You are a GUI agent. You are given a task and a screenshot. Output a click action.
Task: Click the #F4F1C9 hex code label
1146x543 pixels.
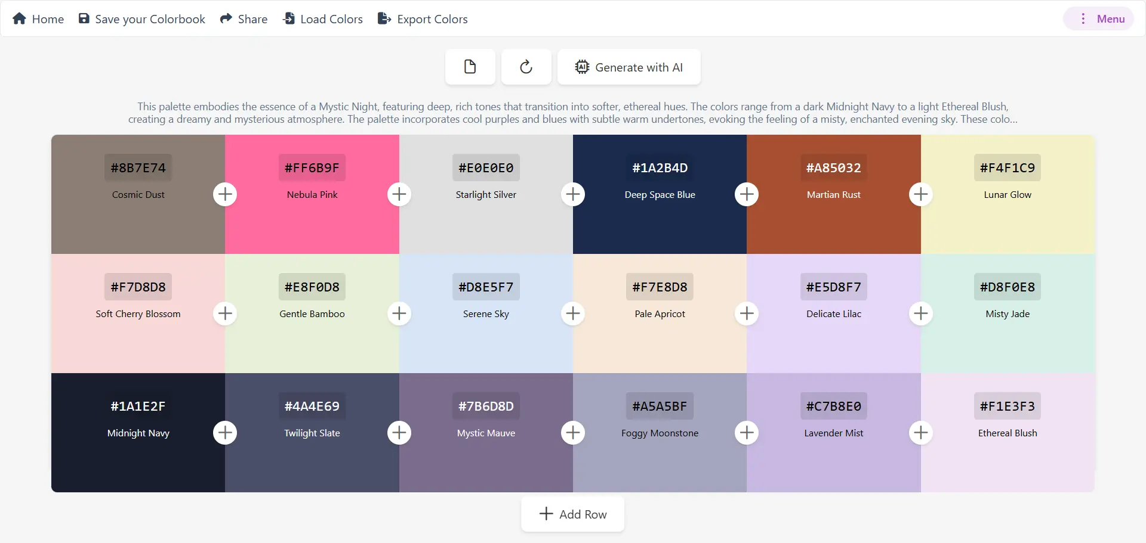click(1008, 168)
